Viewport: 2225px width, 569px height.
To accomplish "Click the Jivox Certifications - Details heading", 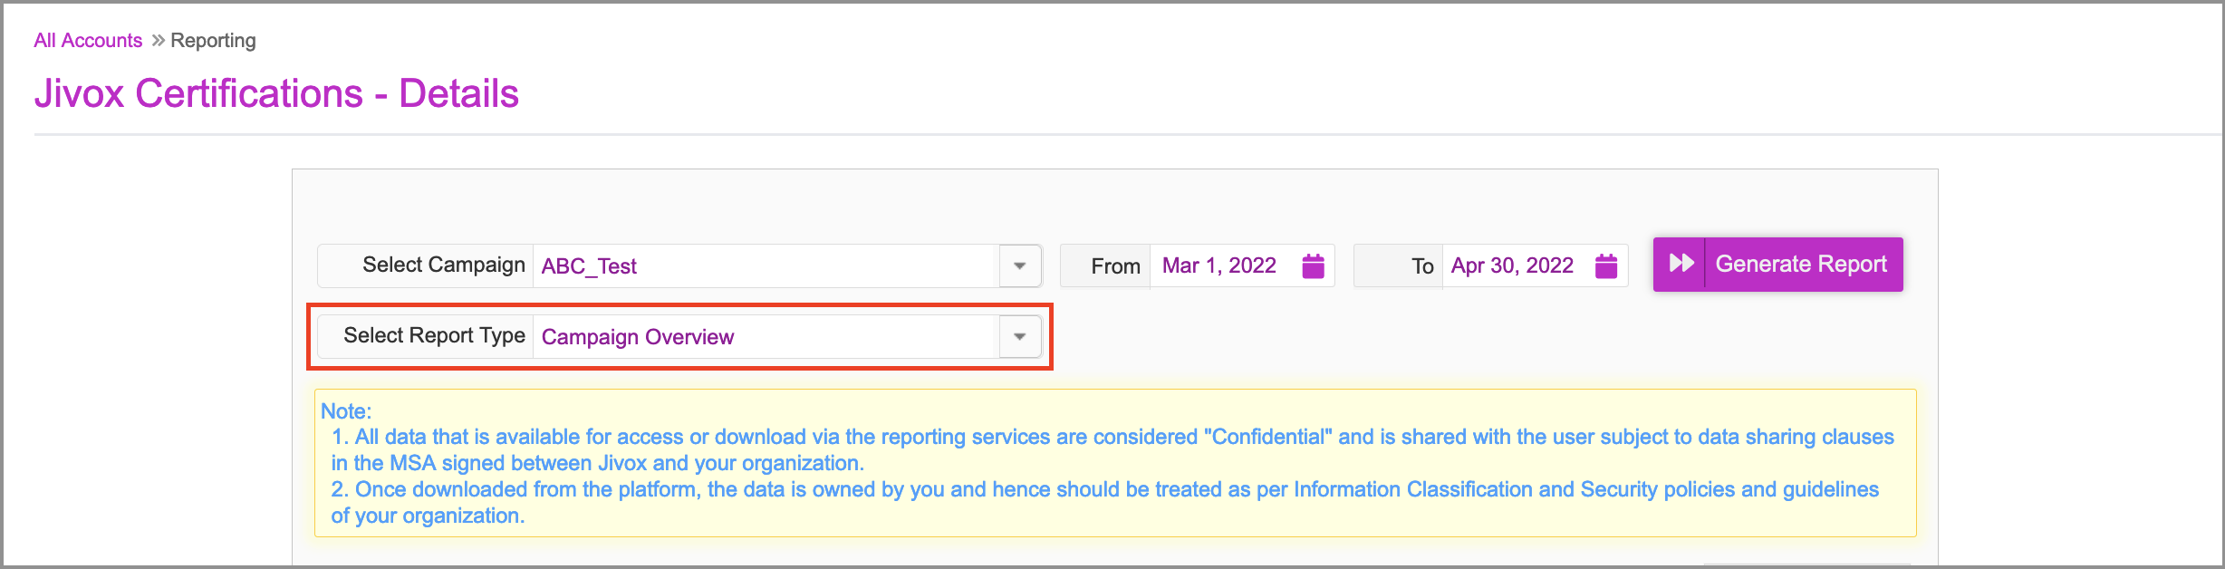I will click(276, 93).
